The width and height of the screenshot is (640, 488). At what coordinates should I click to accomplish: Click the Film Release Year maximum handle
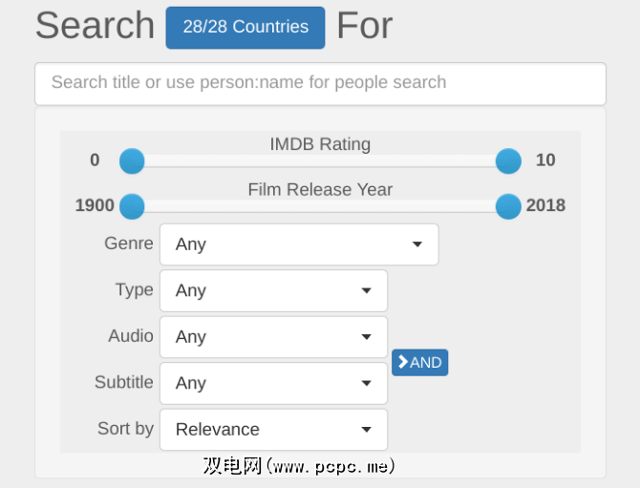(509, 206)
